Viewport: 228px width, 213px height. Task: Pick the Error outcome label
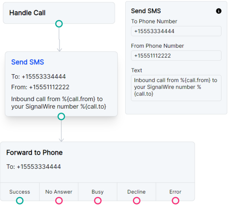coord(175,192)
